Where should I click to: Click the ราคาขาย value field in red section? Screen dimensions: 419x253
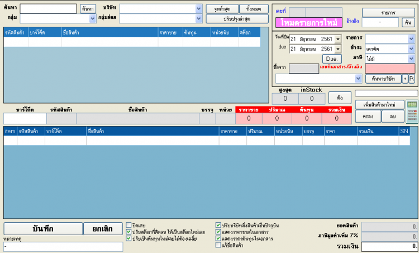pyautogui.click(x=249, y=118)
